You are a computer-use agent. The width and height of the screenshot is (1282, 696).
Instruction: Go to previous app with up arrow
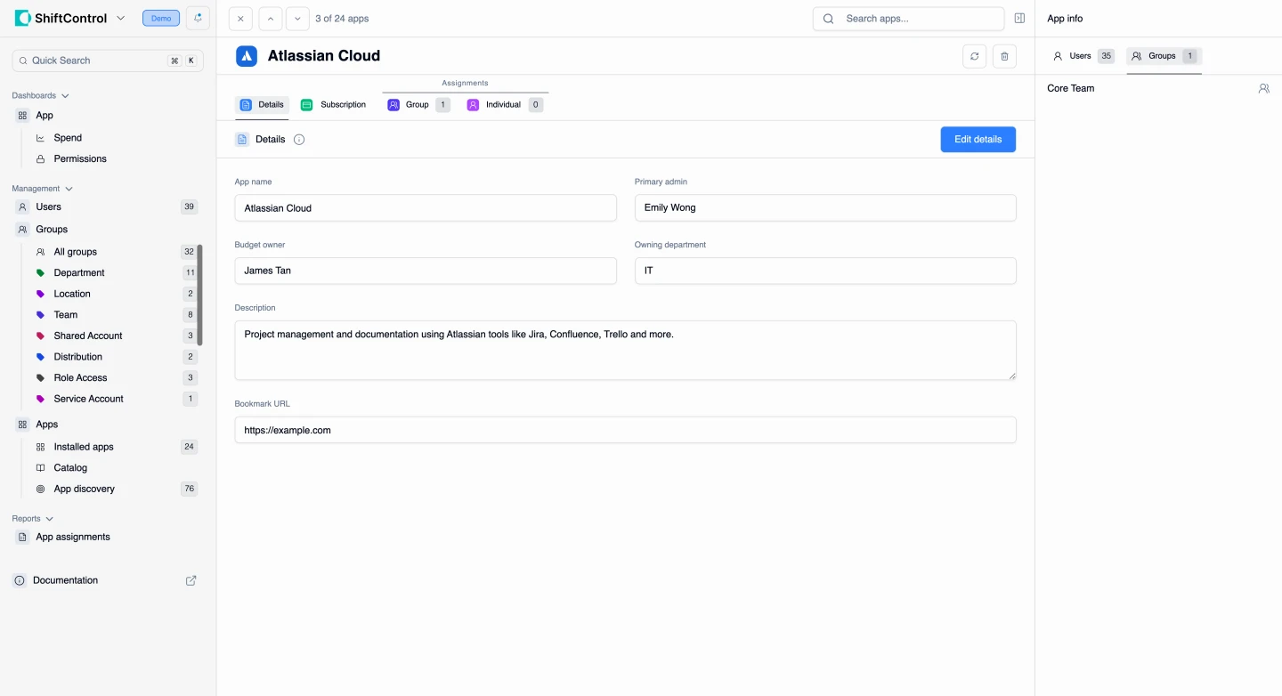271,19
